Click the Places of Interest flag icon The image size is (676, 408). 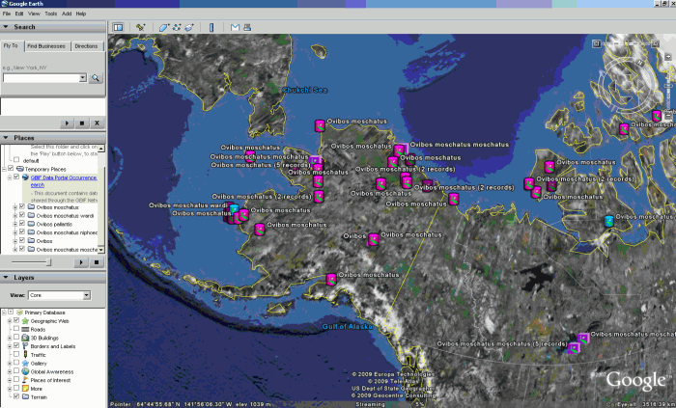[25, 380]
